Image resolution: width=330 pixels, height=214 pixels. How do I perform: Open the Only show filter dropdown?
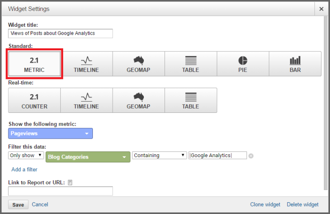point(26,155)
